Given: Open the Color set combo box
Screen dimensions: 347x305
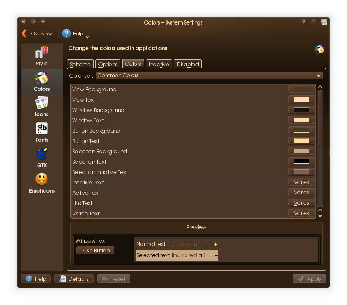Looking at the screenshot, I should click(x=209, y=75).
